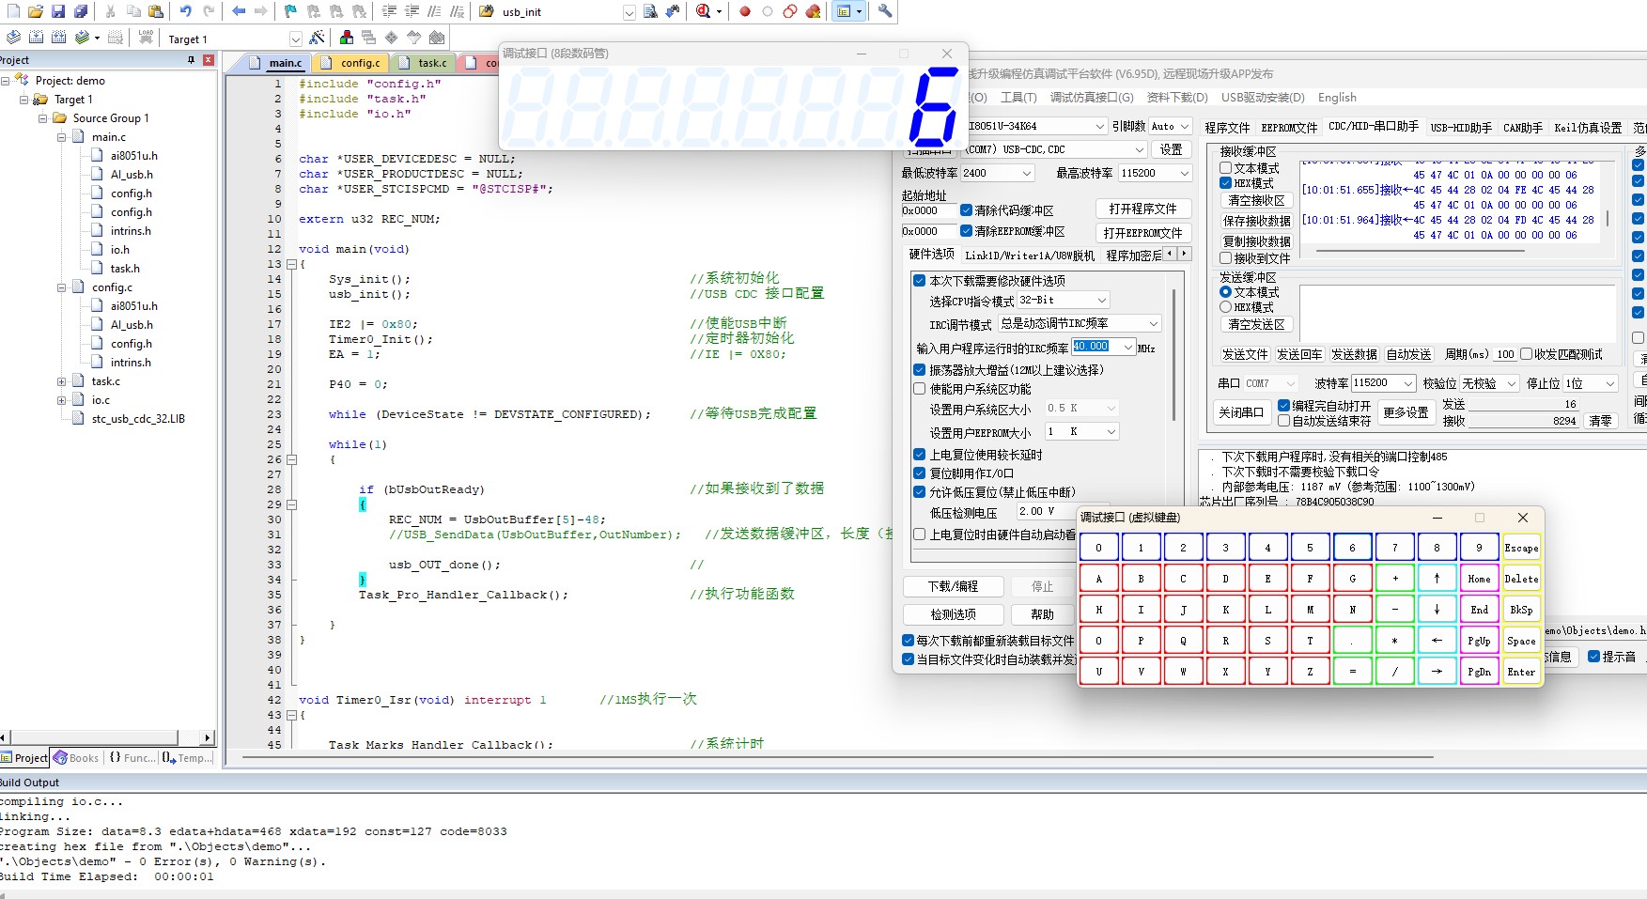Screen dimensions: 1647x899
Task: Build the target files icon
Action: 36,38
